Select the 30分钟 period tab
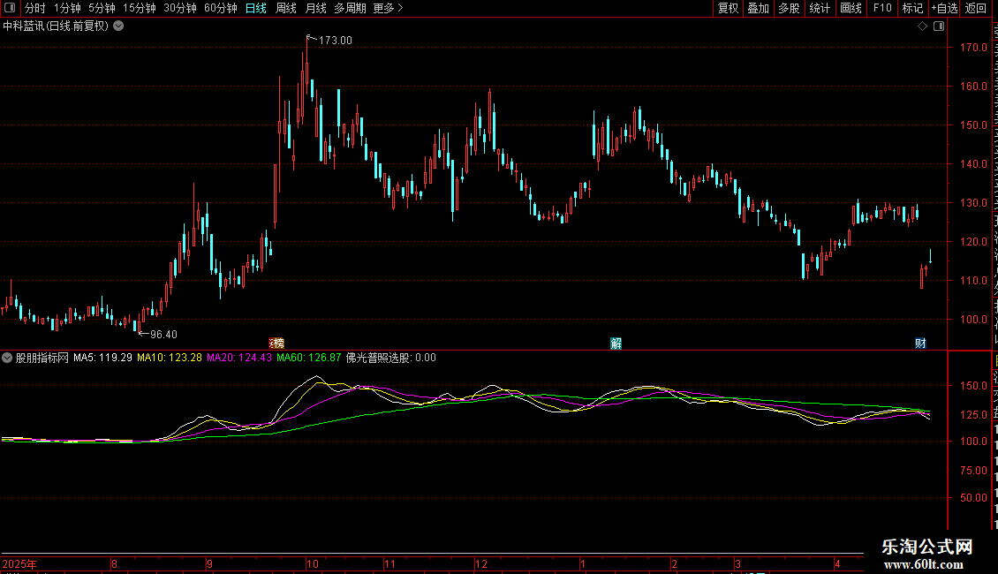Screen dimensions: 998x574 pos(180,8)
